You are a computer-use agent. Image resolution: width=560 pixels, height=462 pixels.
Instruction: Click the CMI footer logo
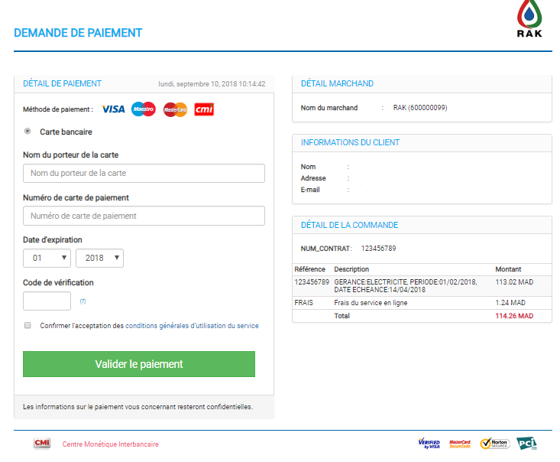coord(42,444)
